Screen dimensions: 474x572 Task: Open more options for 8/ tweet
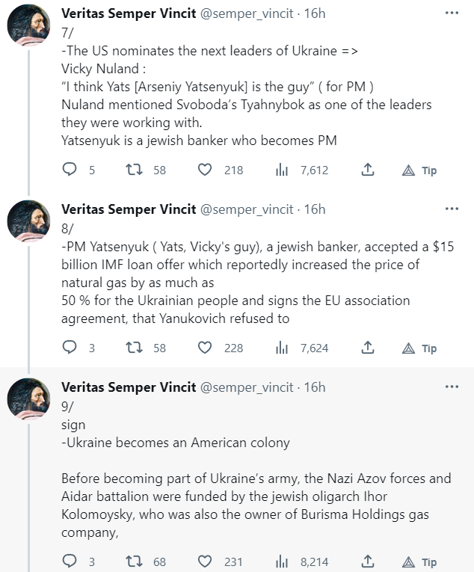point(452,209)
